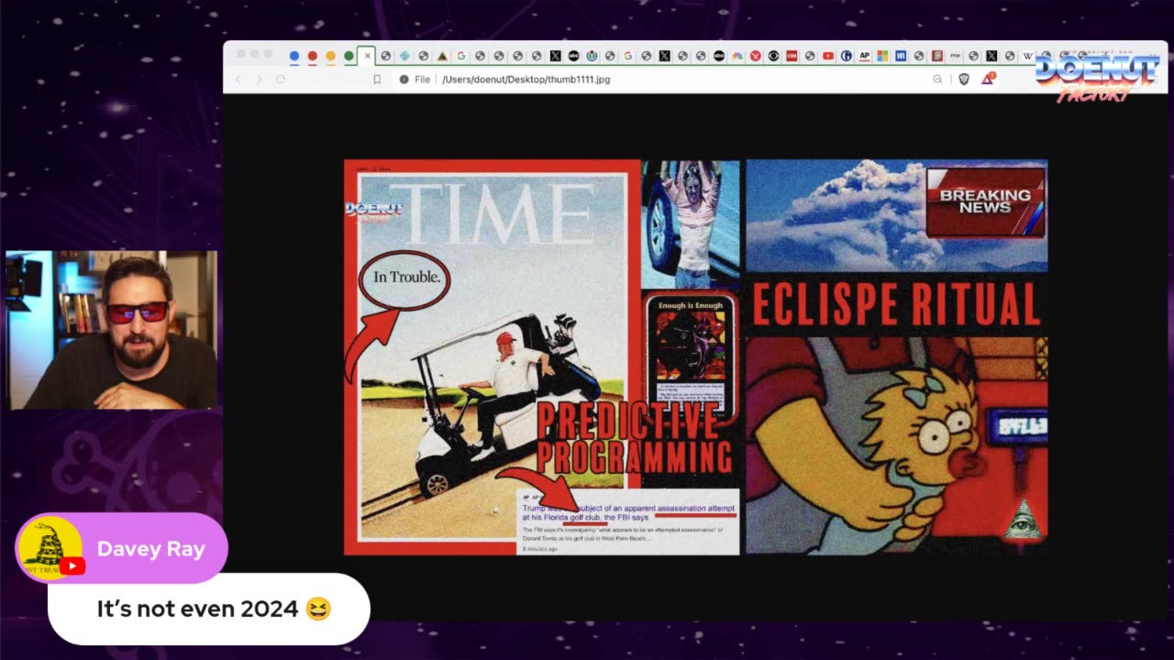Click the 'PREDICTIVE PROGRAMMING' text
1174x660 pixels.
tap(634, 437)
